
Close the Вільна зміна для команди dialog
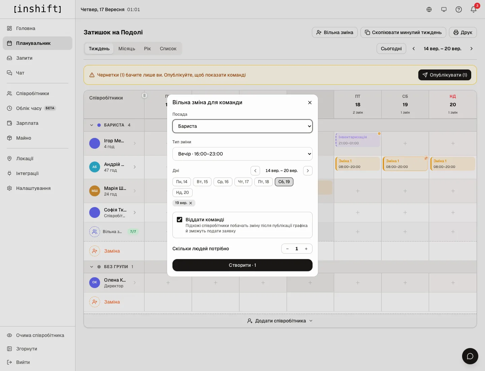(x=310, y=103)
